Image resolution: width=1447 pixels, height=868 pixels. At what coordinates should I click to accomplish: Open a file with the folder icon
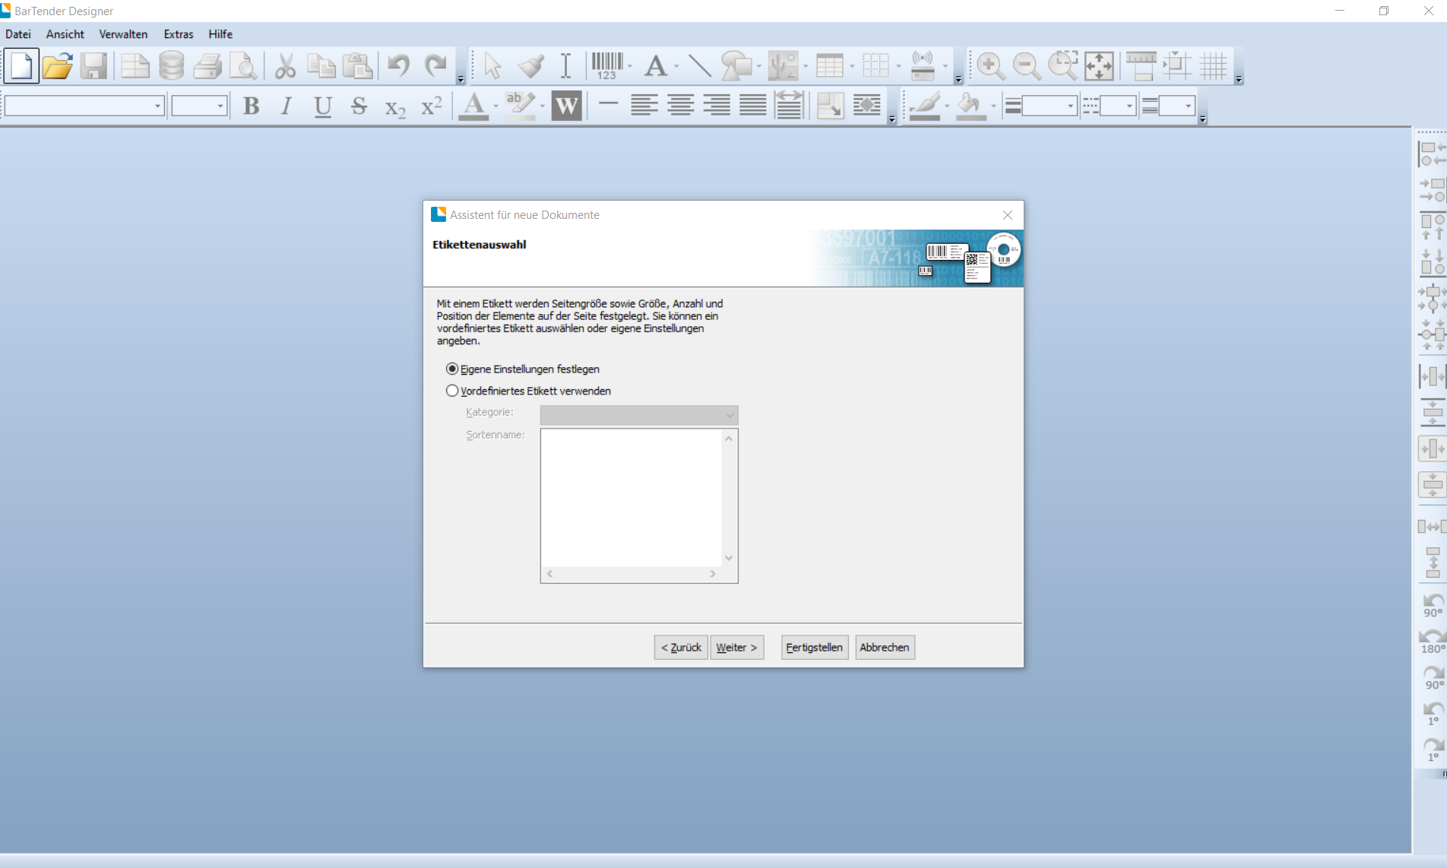(57, 66)
